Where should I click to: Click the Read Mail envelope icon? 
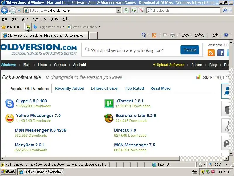click(165, 35)
